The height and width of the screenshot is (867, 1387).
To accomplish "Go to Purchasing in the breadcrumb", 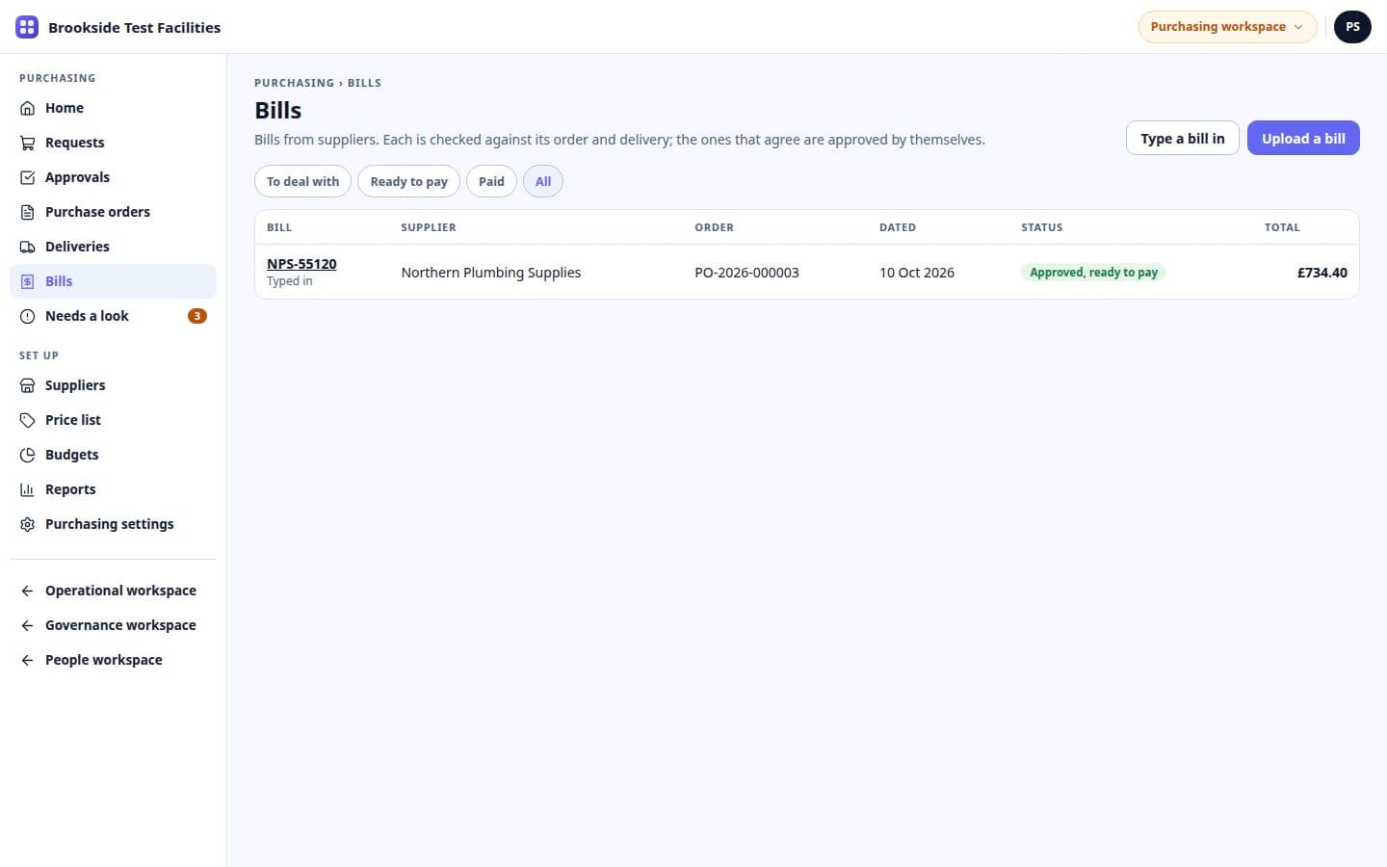I will tap(294, 83).
